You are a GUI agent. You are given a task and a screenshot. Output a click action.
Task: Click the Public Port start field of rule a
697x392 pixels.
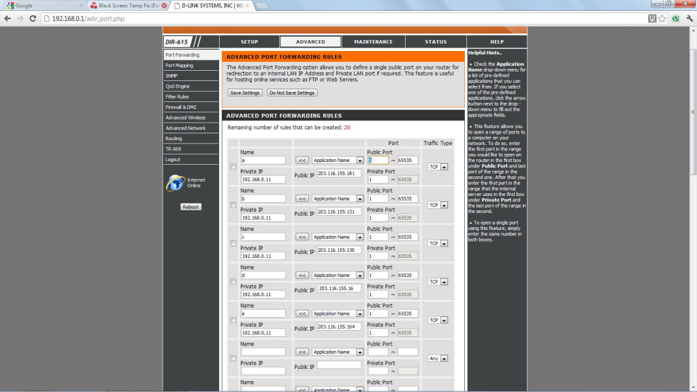click(x=378, y=161)
